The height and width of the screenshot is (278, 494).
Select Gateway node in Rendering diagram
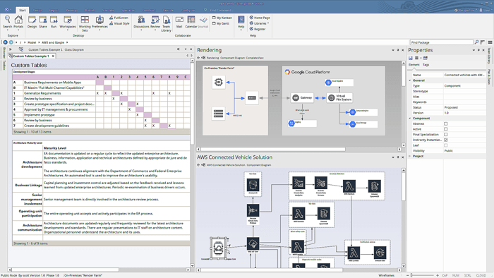(302, 98)
